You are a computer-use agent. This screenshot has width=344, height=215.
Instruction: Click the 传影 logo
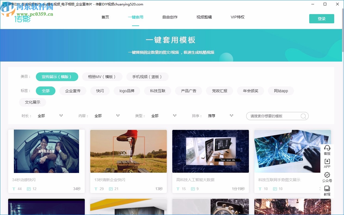(x=23, y=19)
